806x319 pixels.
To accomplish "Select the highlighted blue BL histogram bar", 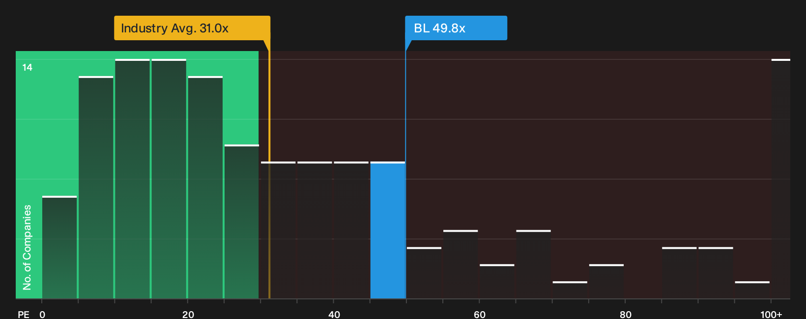I will (x=388, y=230).
